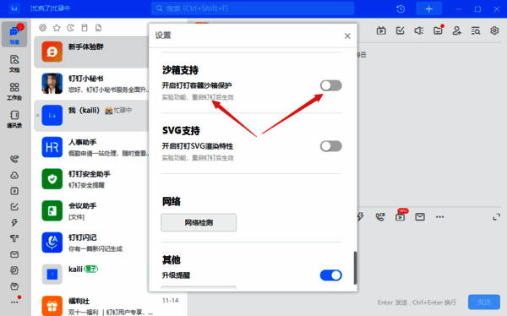Open the 钉钉安全助手 conversation
The width and height of the screenshot is (507, 316).
coord(91,179)
